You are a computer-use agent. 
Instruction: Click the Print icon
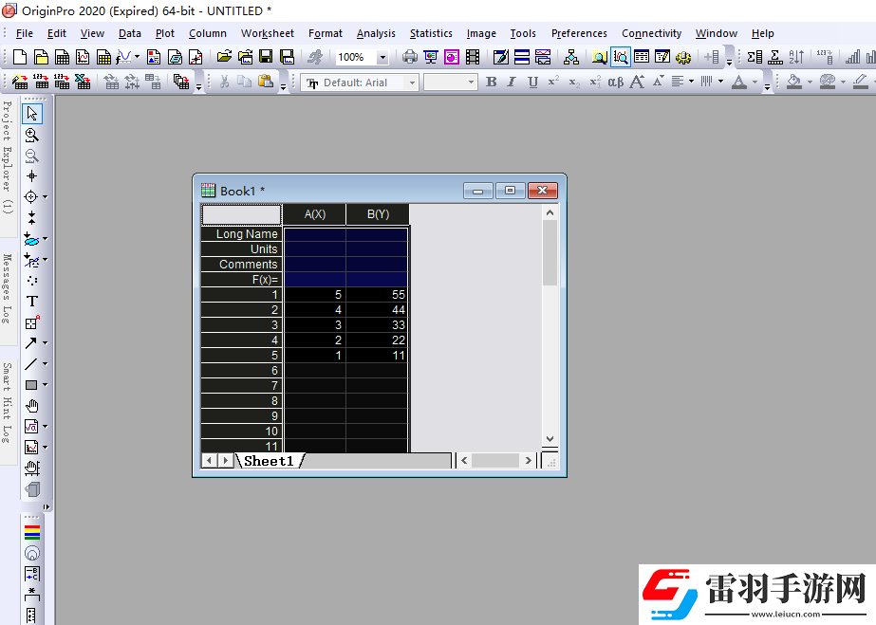pyautogui.click(x=409, y=57)
